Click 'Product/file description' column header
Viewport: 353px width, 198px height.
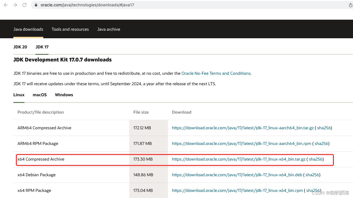[x=41, y=112]
